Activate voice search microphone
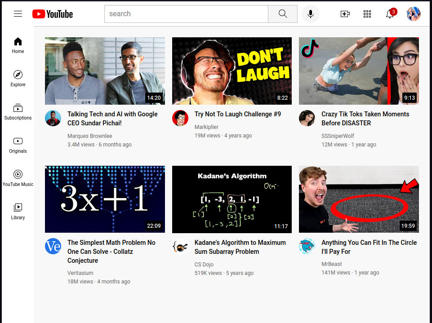The width and height of the screenshot is (432, 323). pyautogui.click(x=310, y=14)
